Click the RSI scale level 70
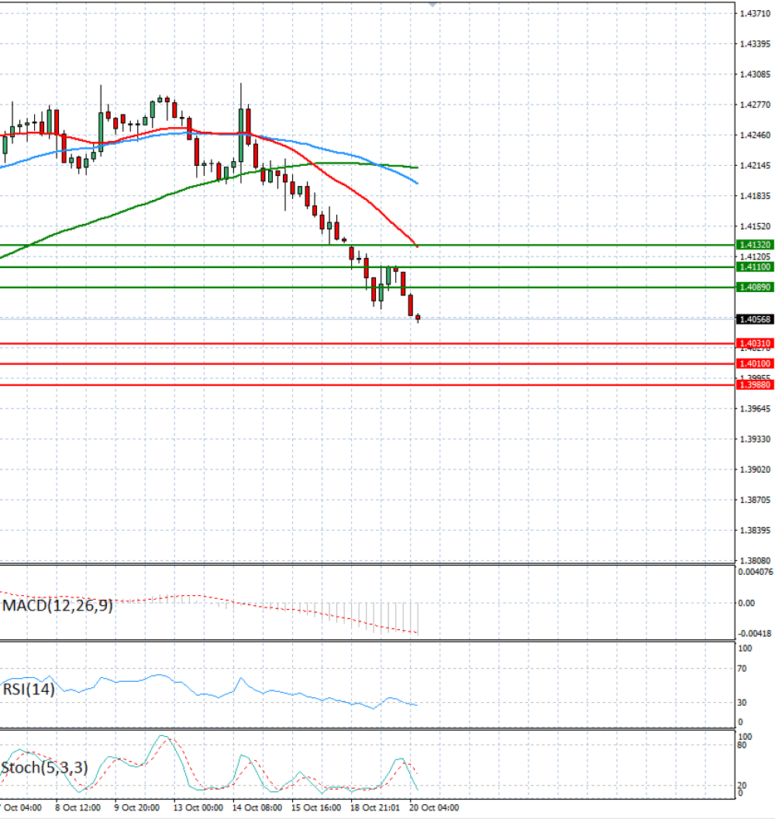The image size is (775, 819). (x=742, y=669)
